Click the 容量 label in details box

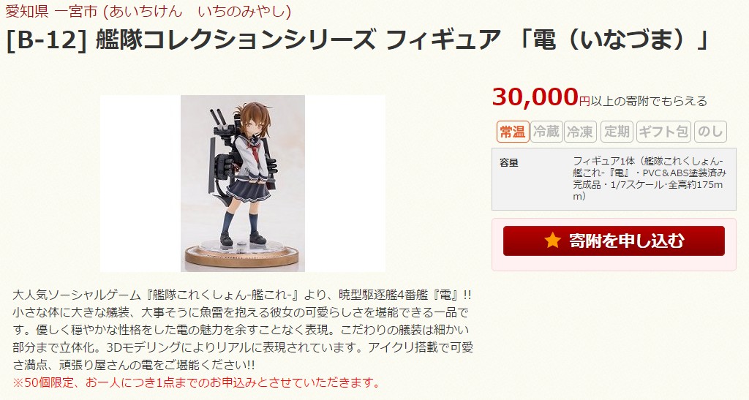tap(509, 163)
